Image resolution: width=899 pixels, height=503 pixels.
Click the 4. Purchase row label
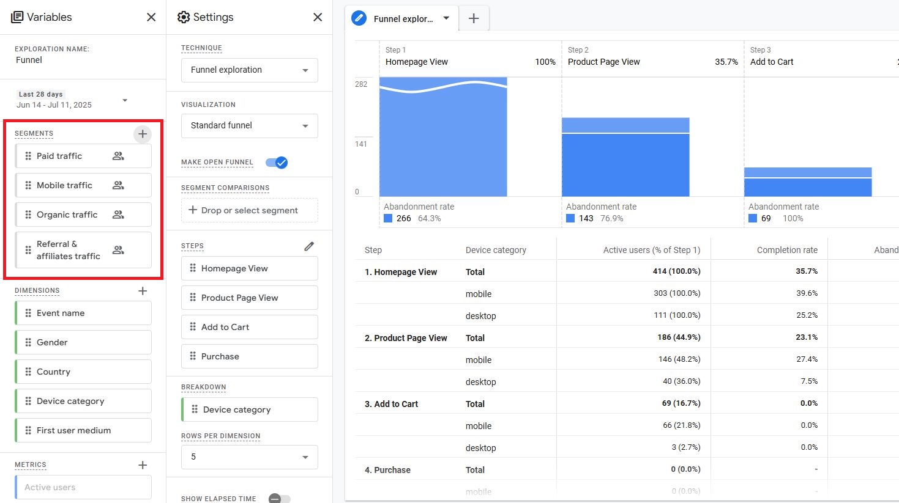[387, 470]
